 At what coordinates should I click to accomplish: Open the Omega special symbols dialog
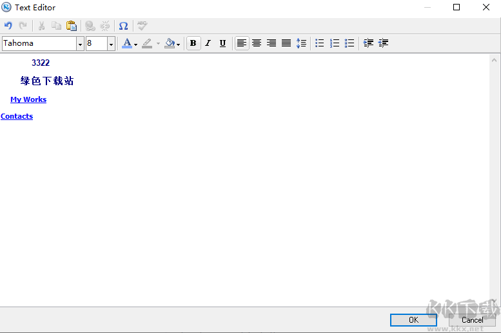pyautogui.click(x=123, y=26)
